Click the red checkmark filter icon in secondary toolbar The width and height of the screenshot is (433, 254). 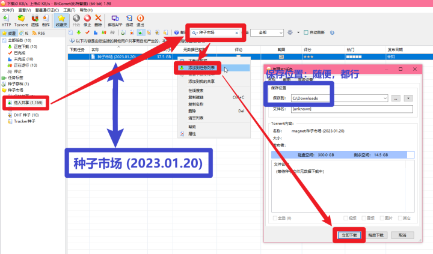click(x=87, y=32)
